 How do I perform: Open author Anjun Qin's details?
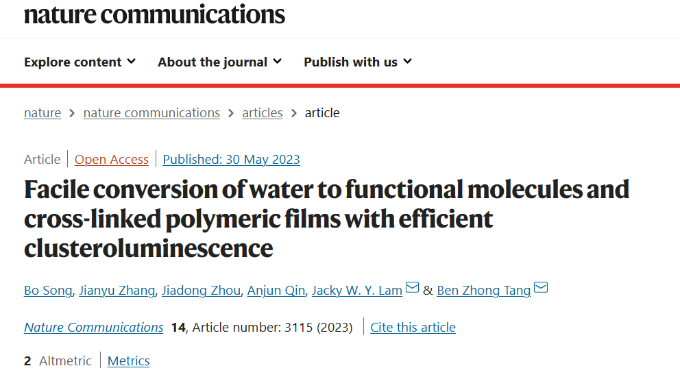[x=276, y=290]
